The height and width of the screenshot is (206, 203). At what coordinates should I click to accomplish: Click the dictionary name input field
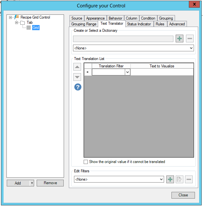pos(123,39)
